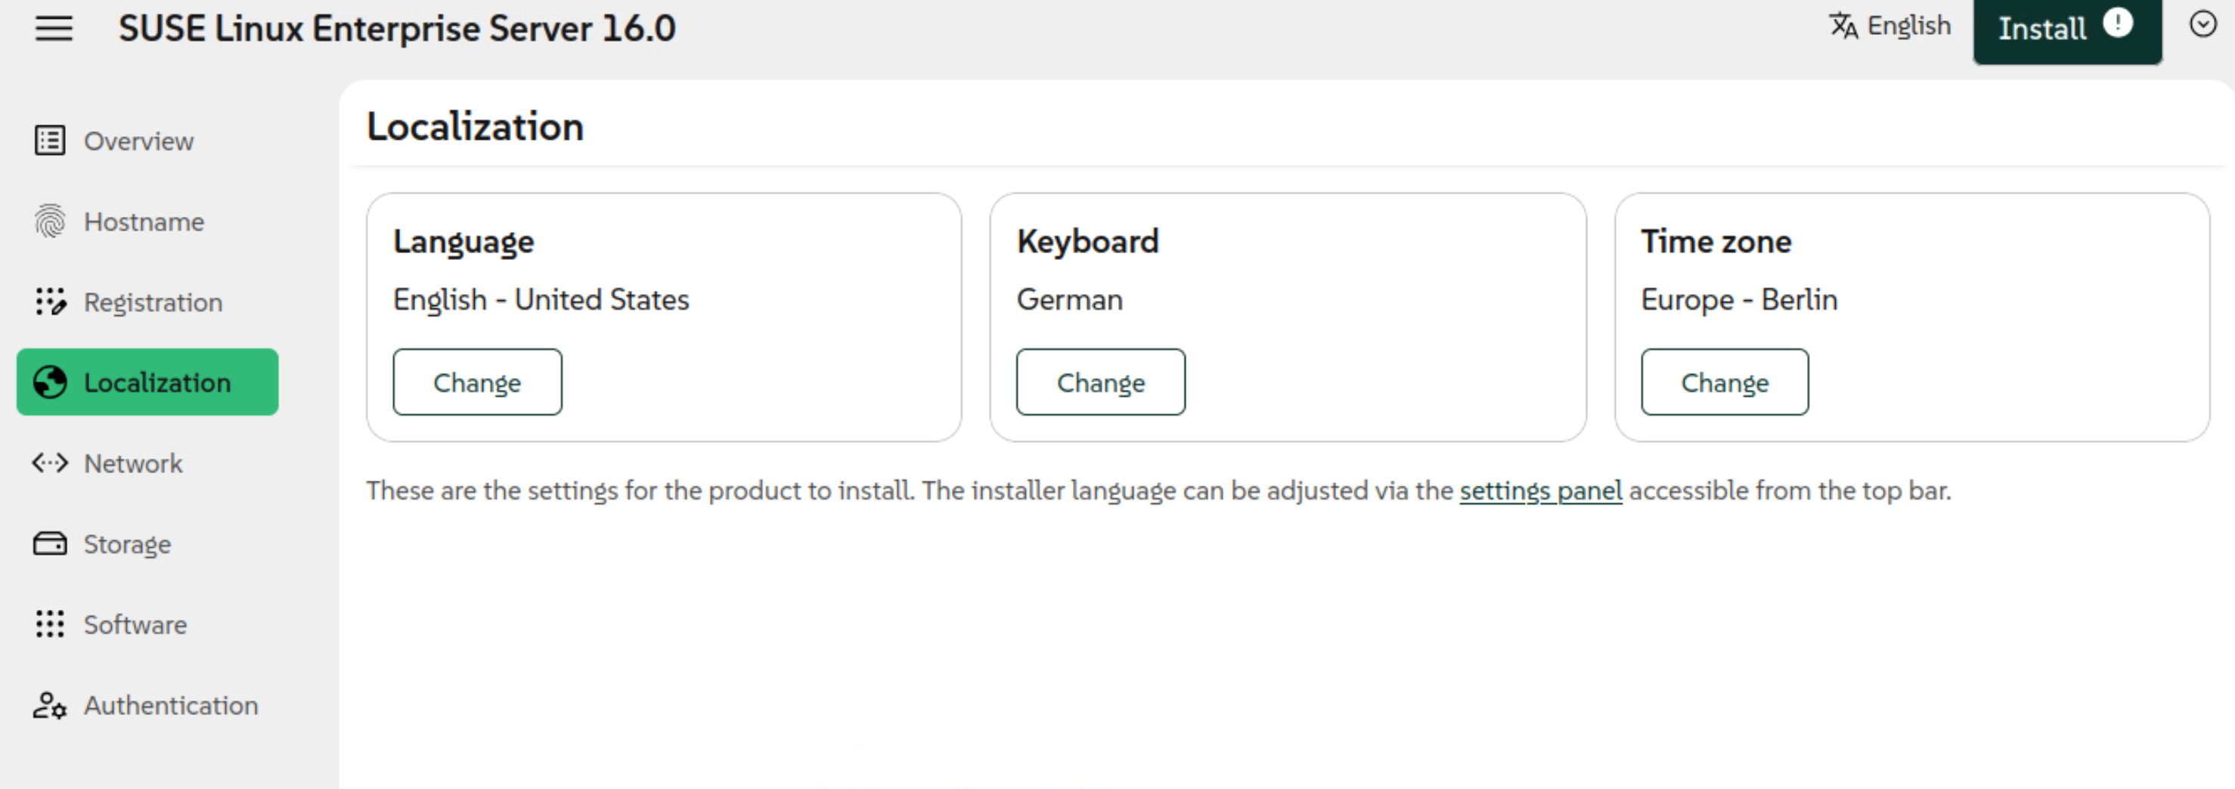Click the Hostname fingerprint icon
2235x789 pixels.
[49, 221]
